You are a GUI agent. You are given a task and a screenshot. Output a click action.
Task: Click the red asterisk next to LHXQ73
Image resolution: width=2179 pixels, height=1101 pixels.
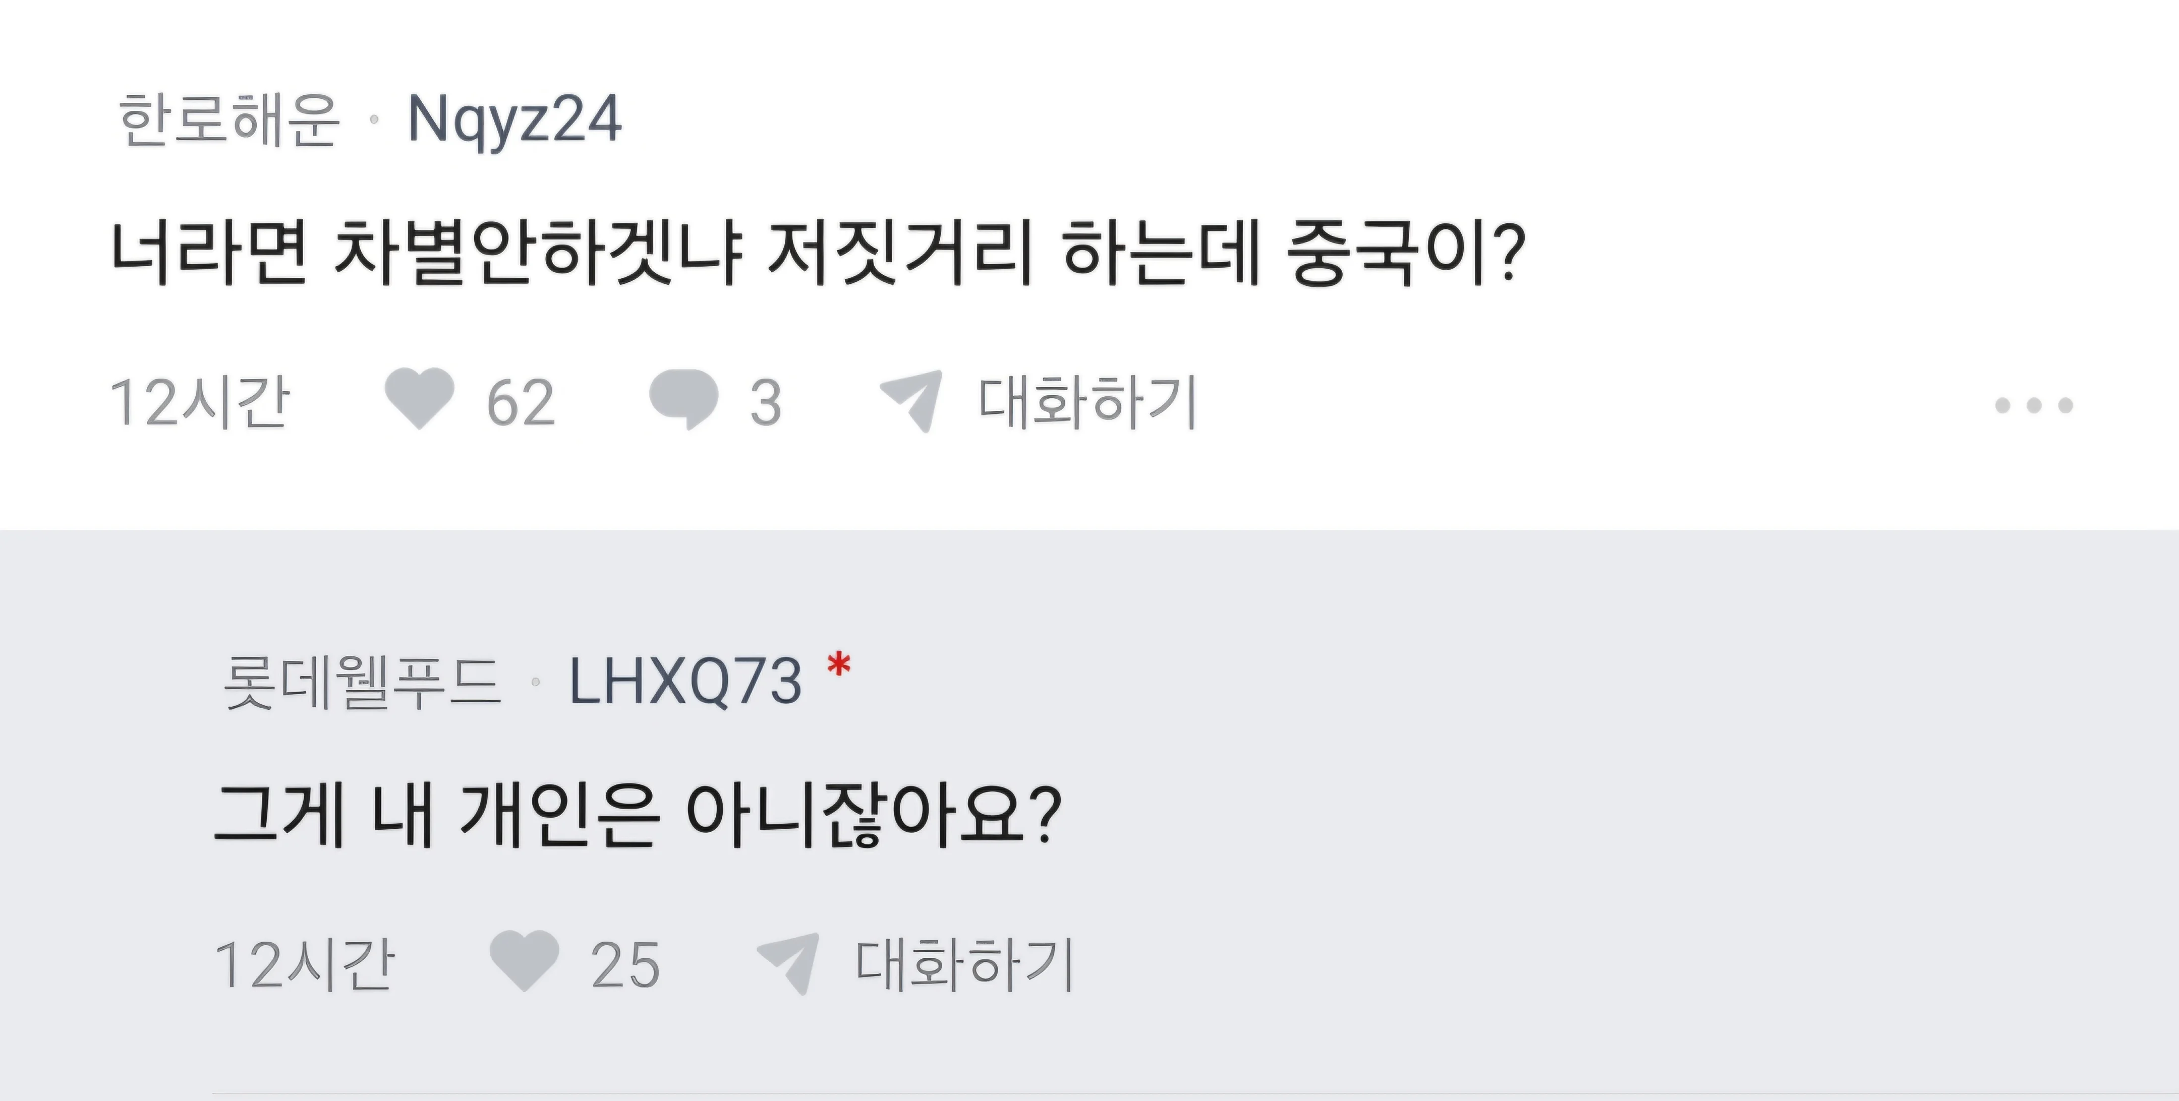click(838, 665)
